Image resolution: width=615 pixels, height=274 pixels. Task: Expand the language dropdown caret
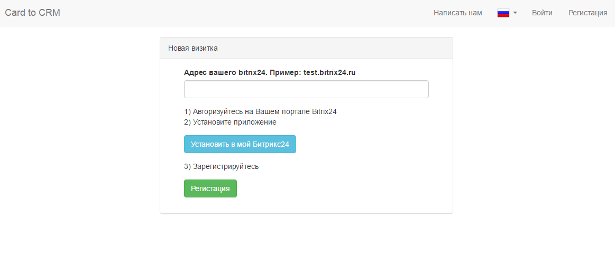click(x=515, y=13)
